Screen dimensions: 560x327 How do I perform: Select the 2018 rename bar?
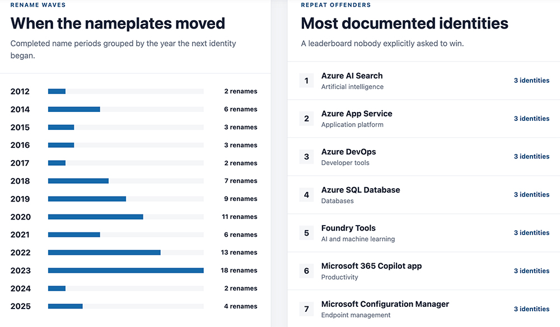pyautogui.click(x=78, y=181)
